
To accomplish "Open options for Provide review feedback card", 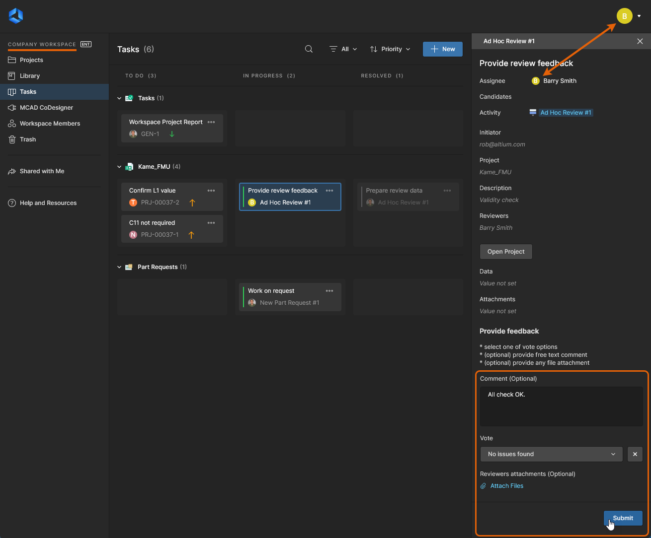I will click(x=329, y=191).
